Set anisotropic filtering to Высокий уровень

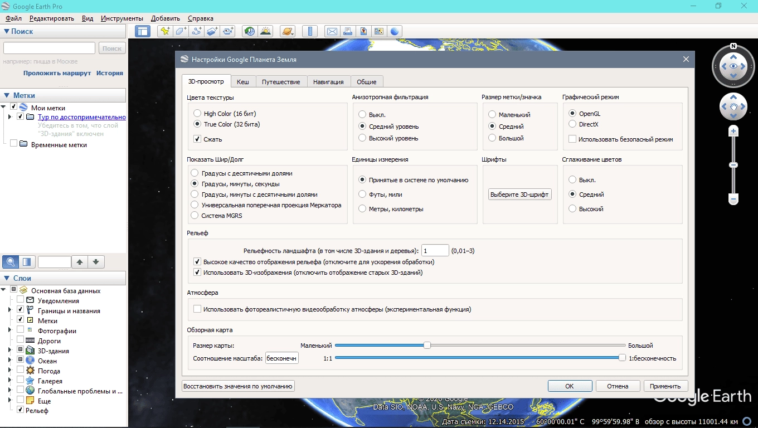pyautogui.click(x=362, y=138)
